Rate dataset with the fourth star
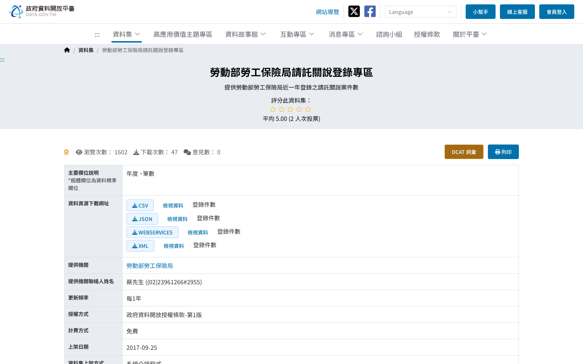This screenshot has height=364, width=583. pos(299,109)
